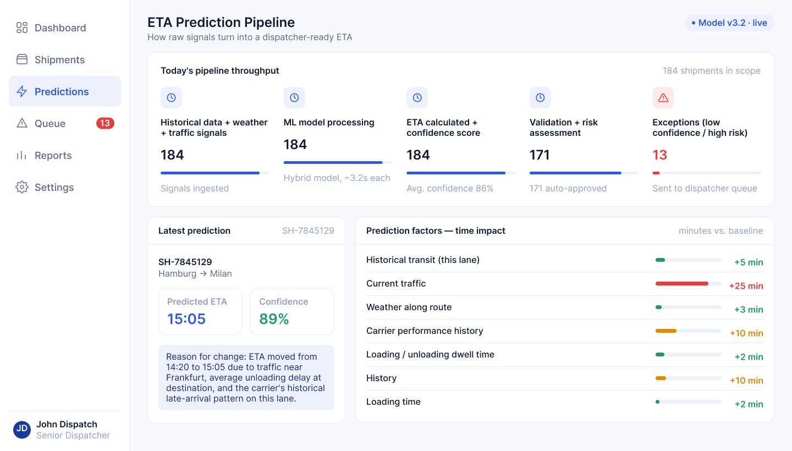Click the "Reason for change" explanation box
Screen dimensions: 792x451
[x=246, y=377]
